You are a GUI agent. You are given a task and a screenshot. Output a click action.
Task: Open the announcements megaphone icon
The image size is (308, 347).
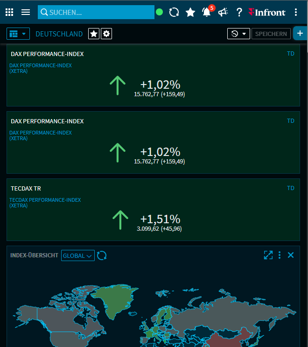coord(223,12)
